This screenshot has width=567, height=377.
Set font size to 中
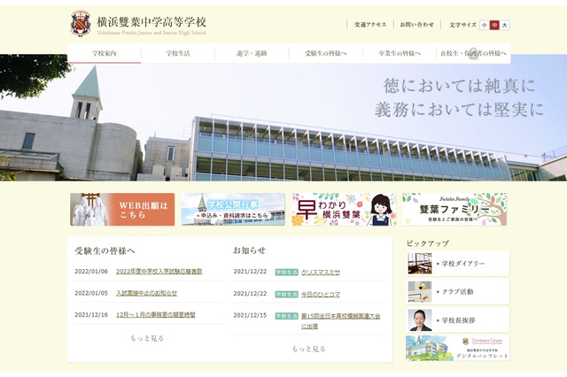point(494,25)
